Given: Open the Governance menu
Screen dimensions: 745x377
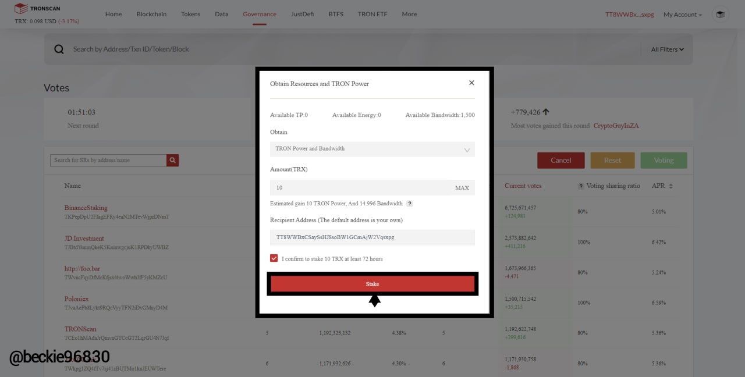Looking at the screenshot, I should tap(260, 14).
